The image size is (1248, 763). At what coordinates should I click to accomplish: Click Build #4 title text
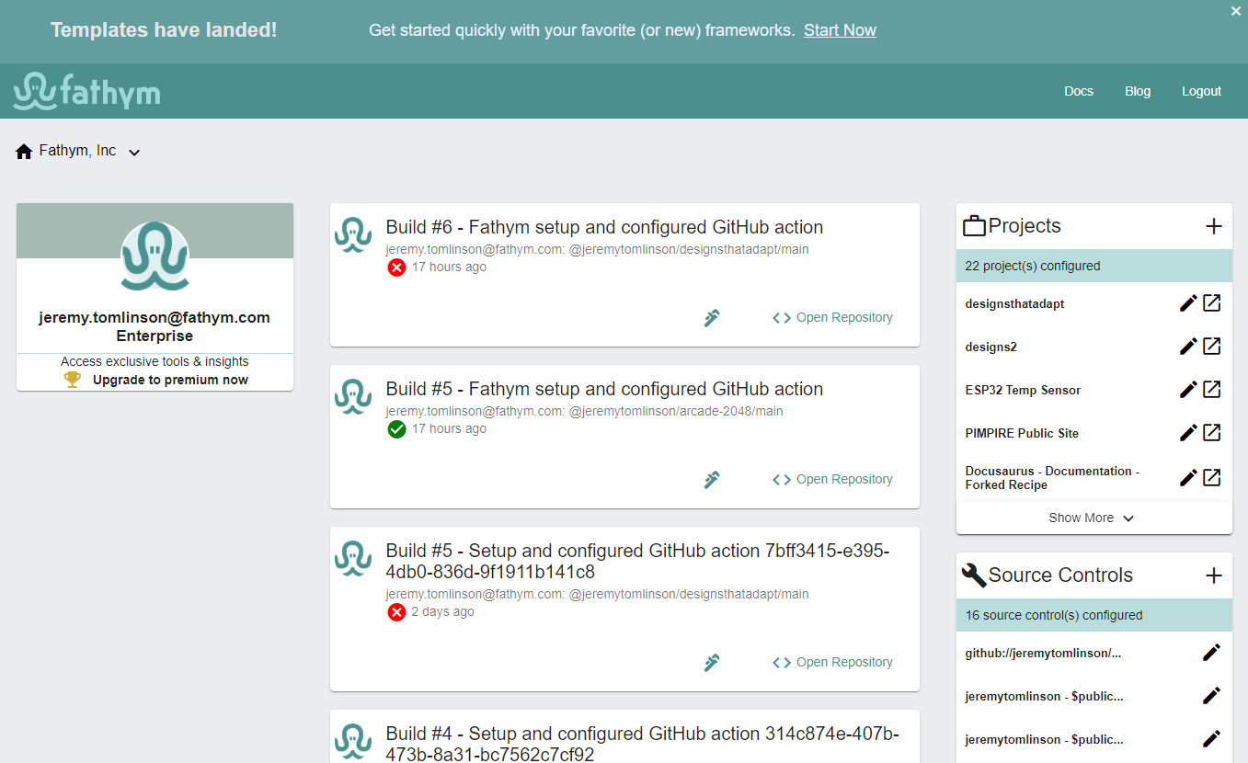point(642,744)
